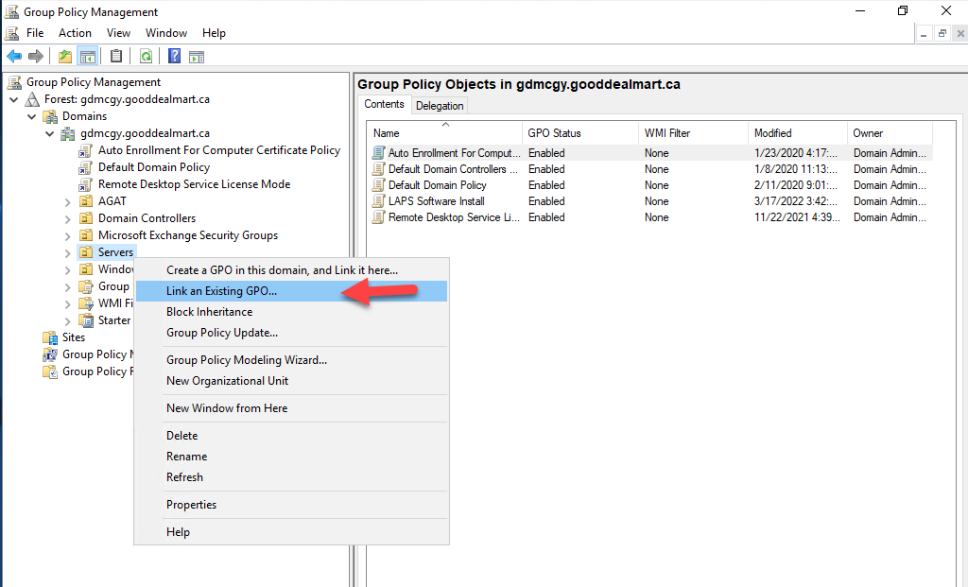This screenshot has height=587, width=968.
Task: Collapse the Forest gdmcgy.gooddealmart.ca node
Action: coord(14,99)
